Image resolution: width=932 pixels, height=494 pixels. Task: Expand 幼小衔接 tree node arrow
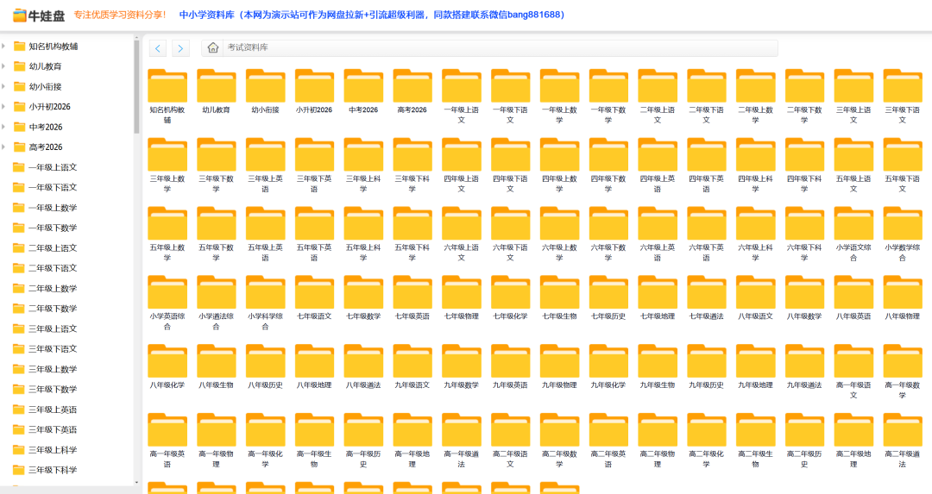pos(4,87)
